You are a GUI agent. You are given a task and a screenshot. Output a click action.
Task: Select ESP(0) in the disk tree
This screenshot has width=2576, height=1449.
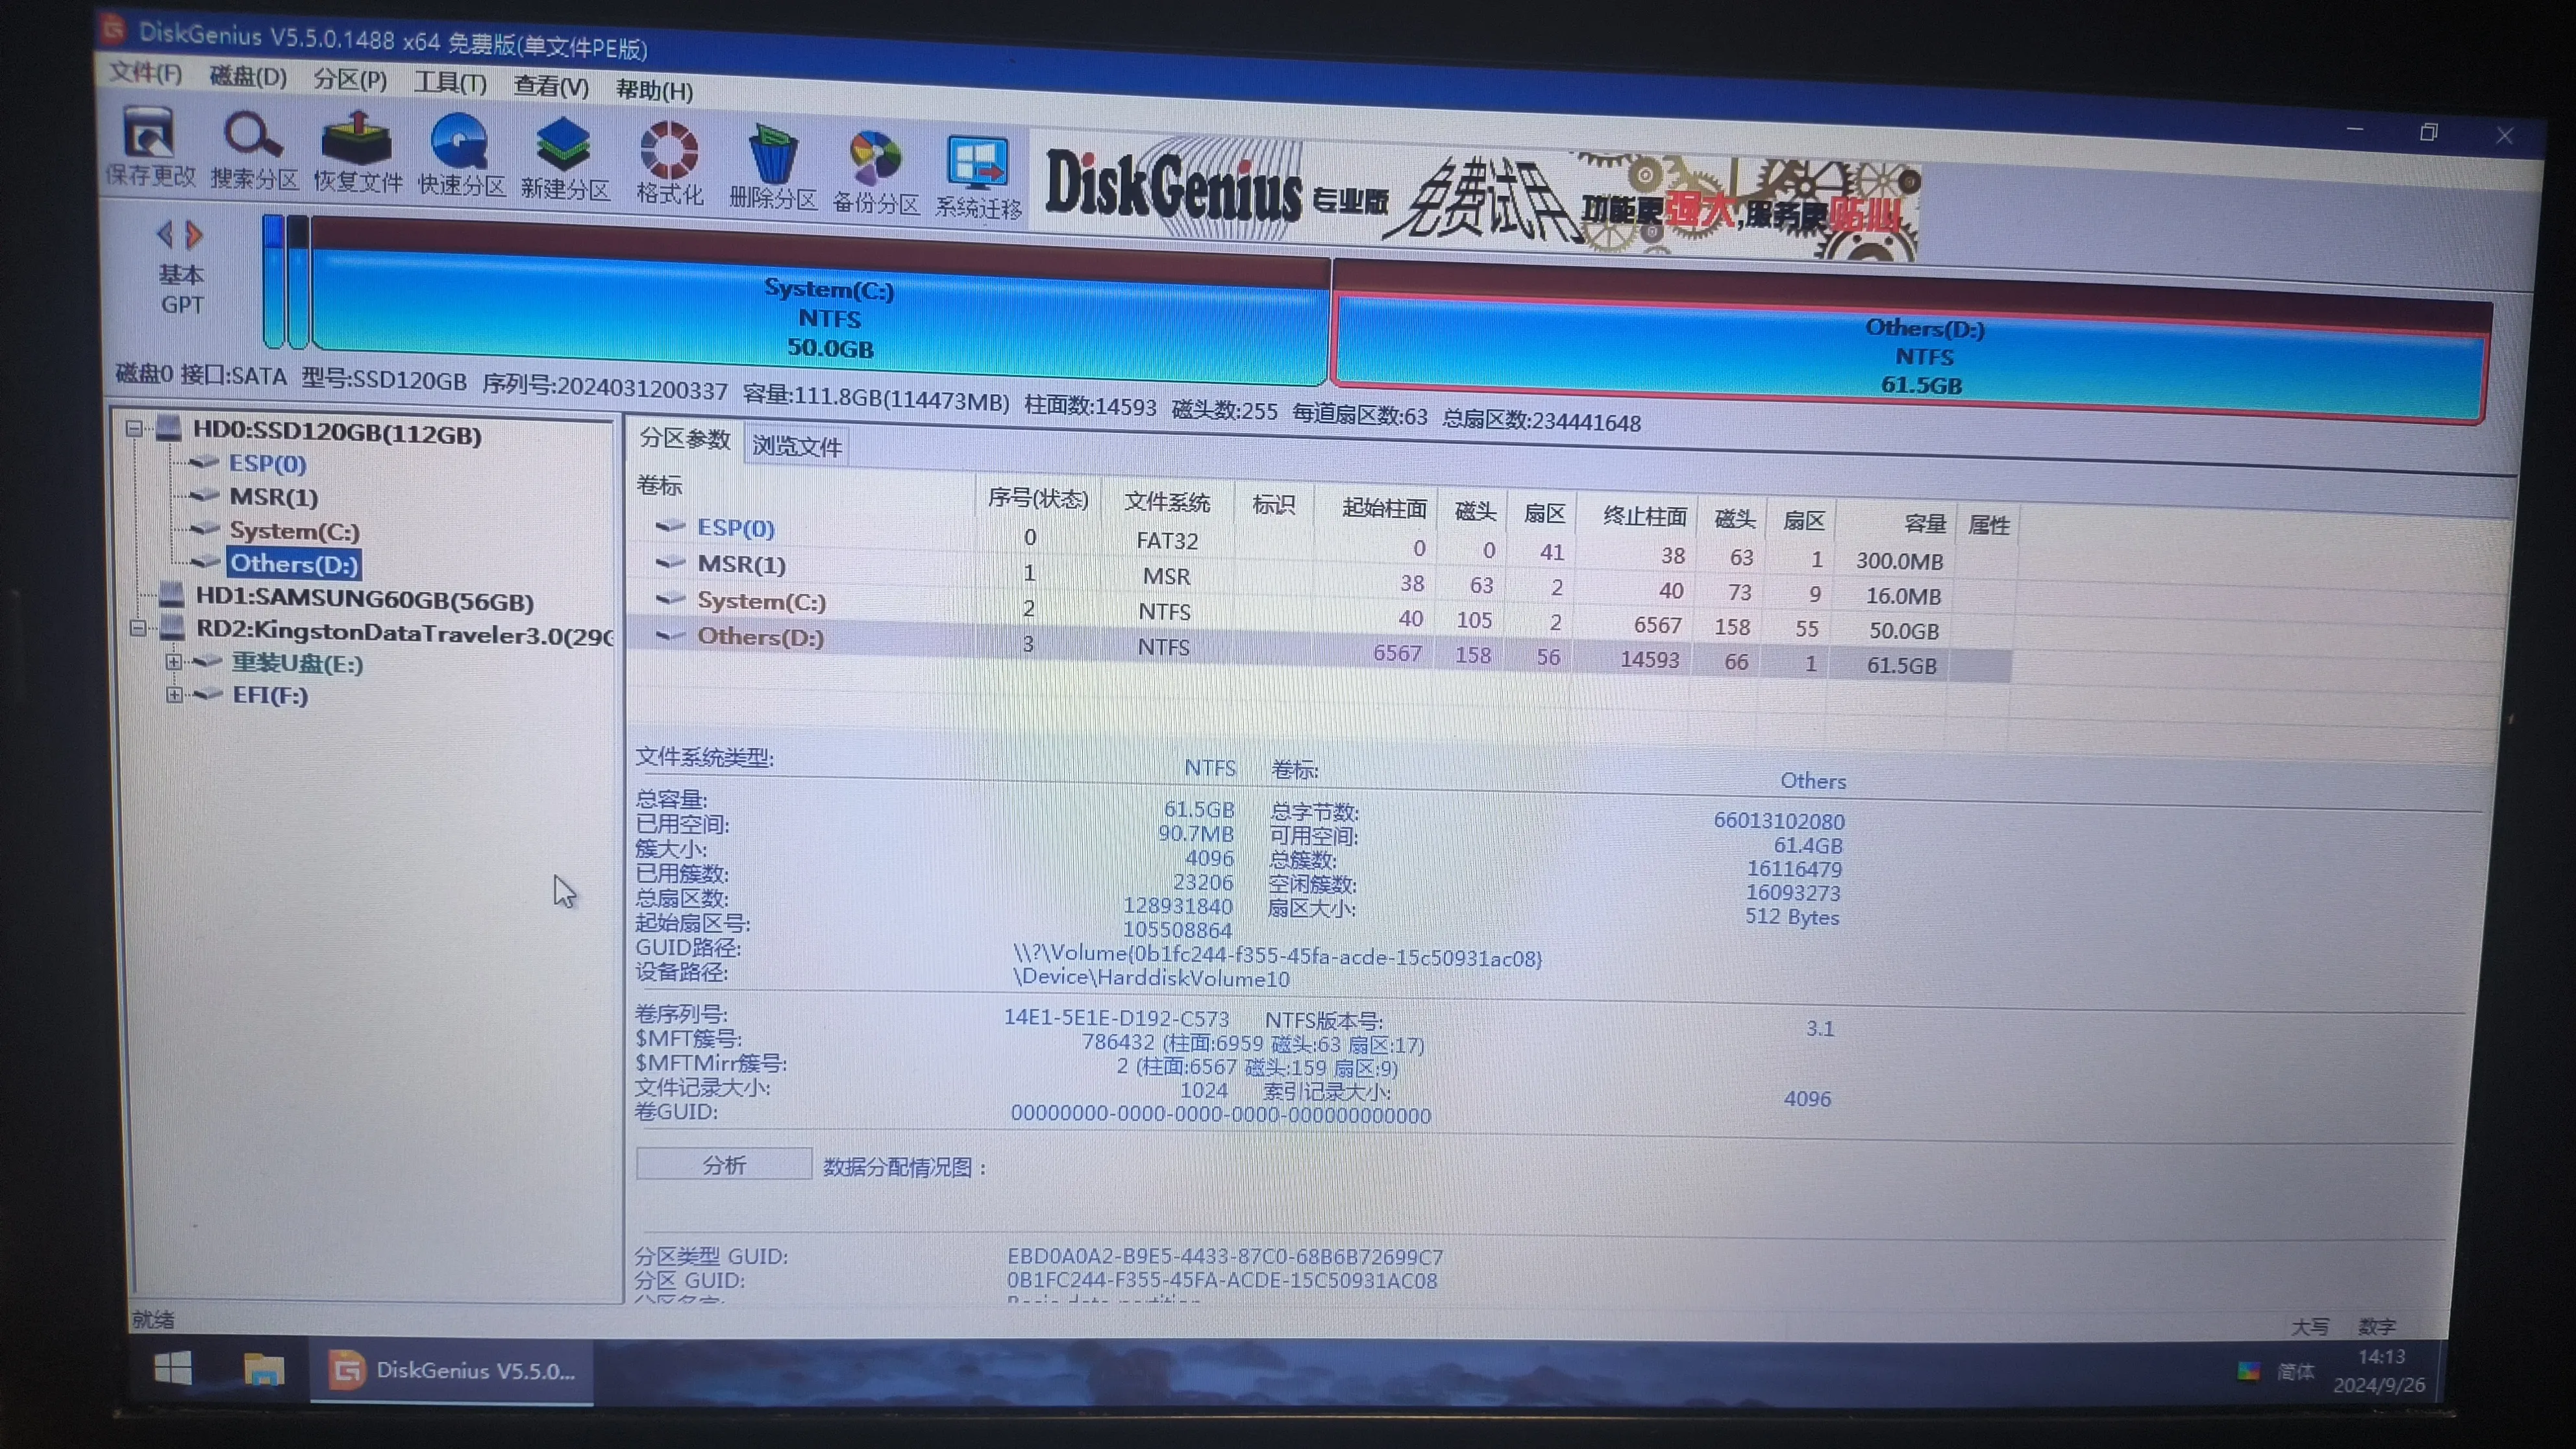(x=267, y=463)
